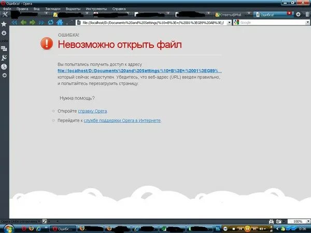
Task: Add a panel with sidebar plus icon
Action: tap(4, 75)
